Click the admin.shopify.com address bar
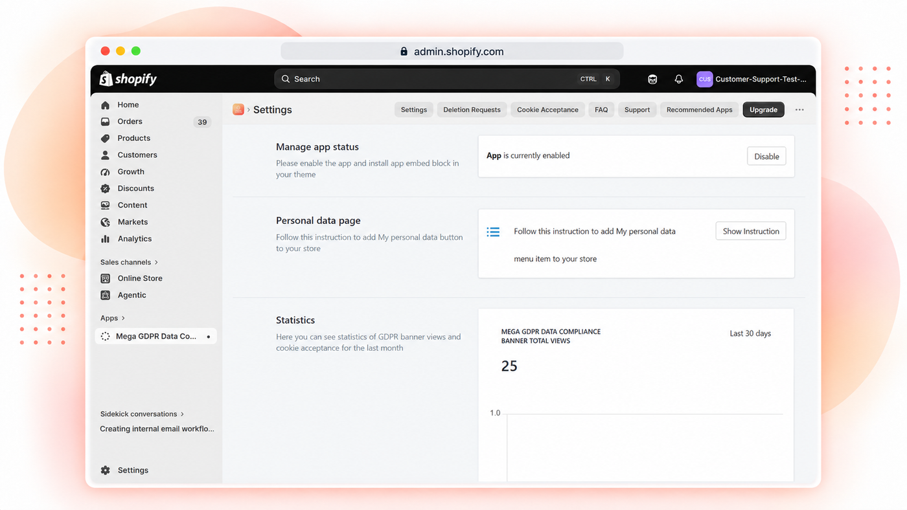Image resolution: width=907 pixels, height=510 pixels. coord(452,51)
